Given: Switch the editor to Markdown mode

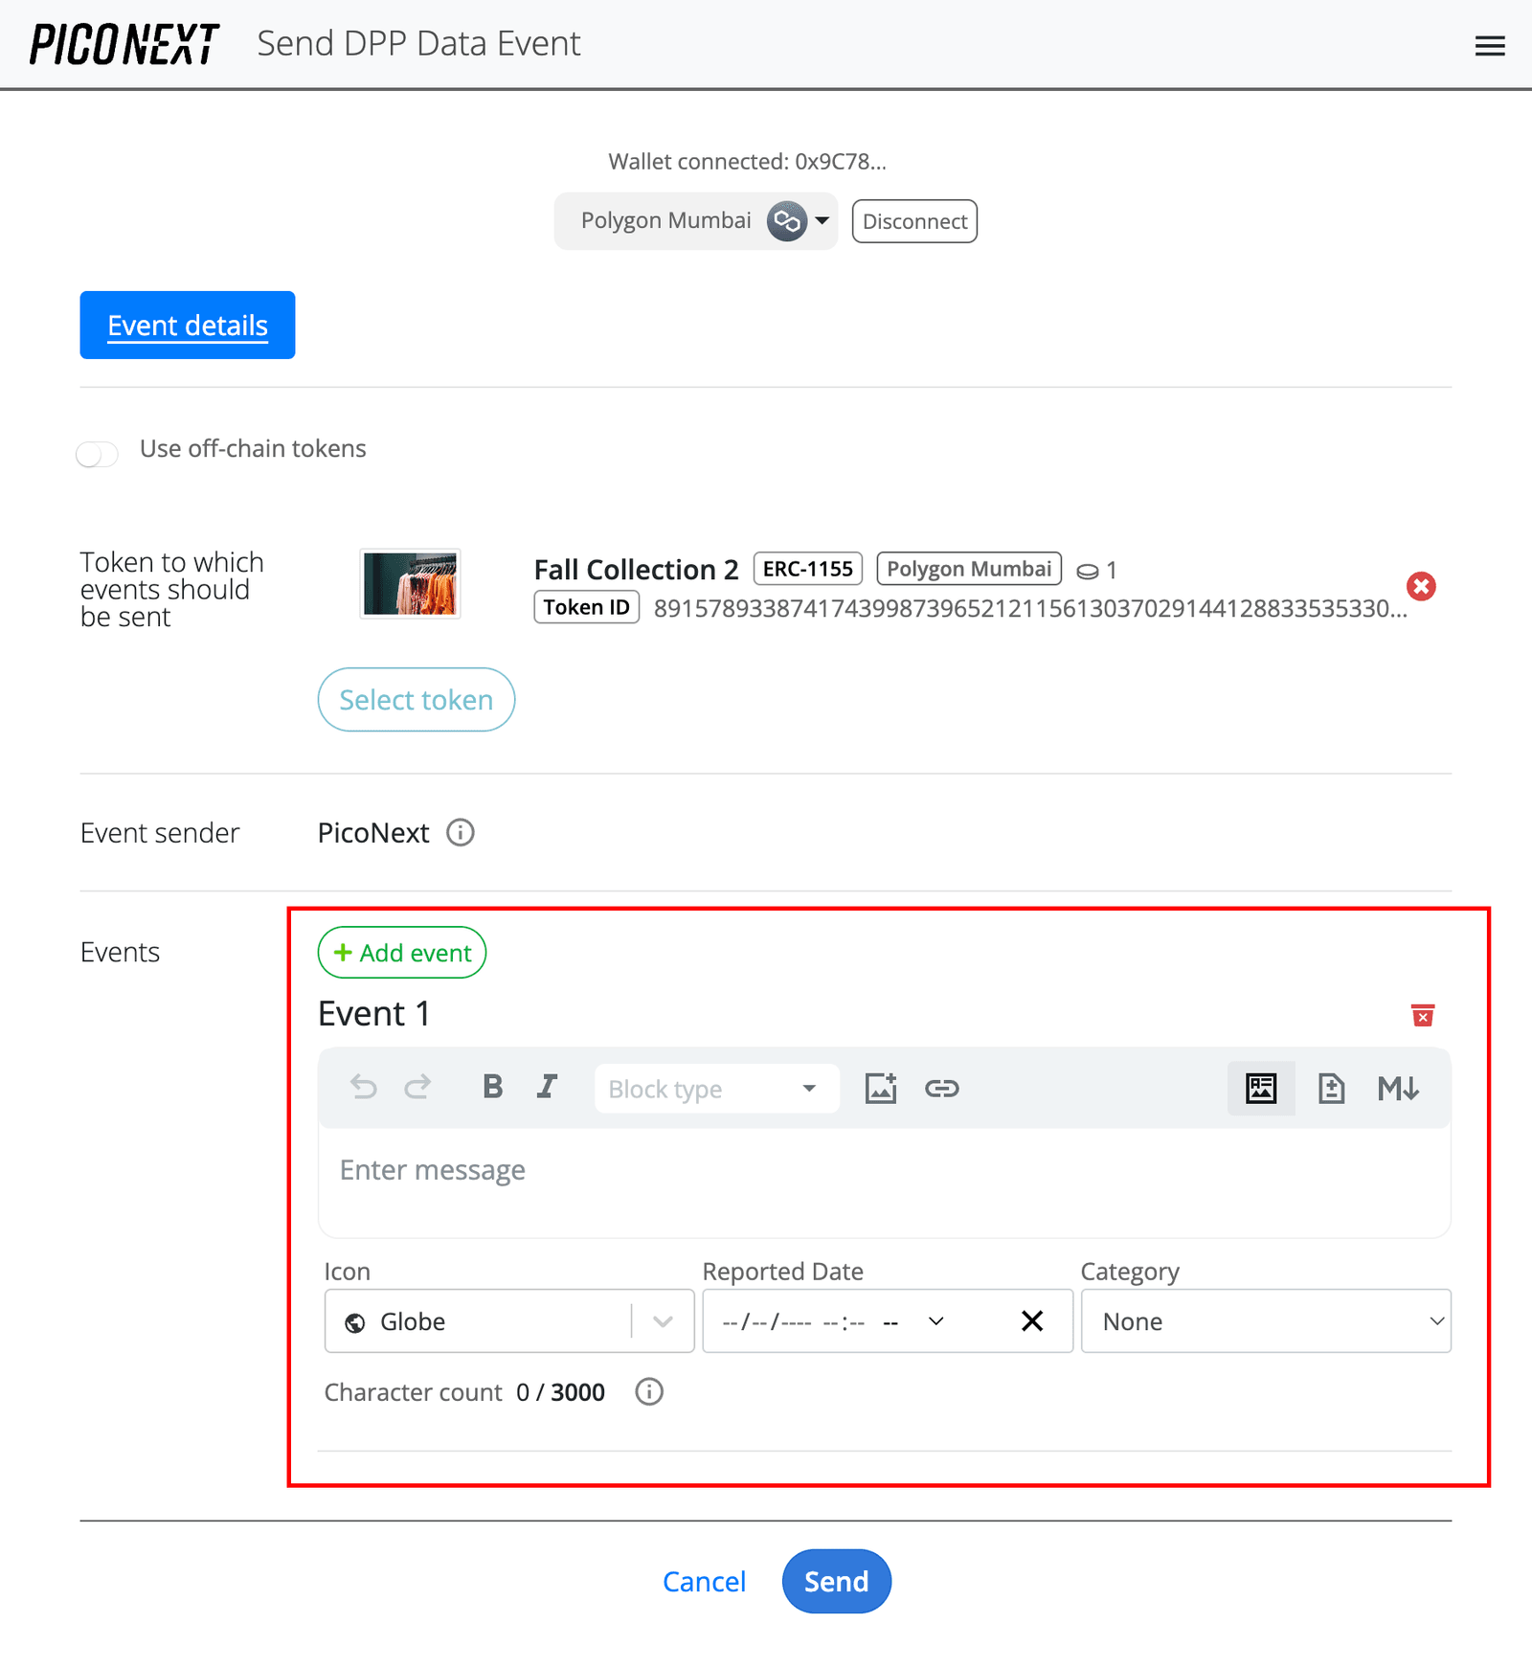Looking at the screenshot, I should (1399, 1088).
